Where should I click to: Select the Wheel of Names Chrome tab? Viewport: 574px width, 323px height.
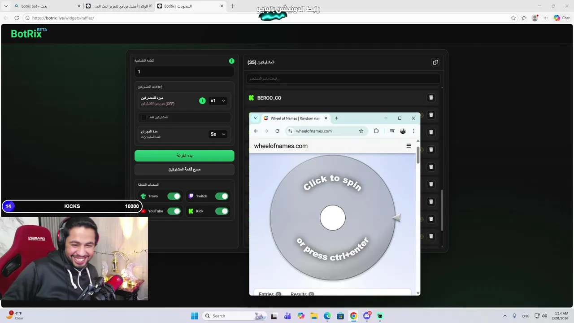coord(296,118)
